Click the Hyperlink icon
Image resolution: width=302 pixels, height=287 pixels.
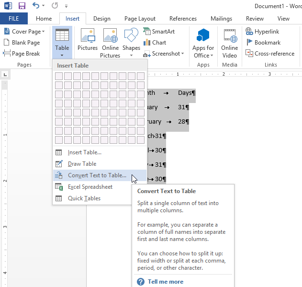click(263, 31)
